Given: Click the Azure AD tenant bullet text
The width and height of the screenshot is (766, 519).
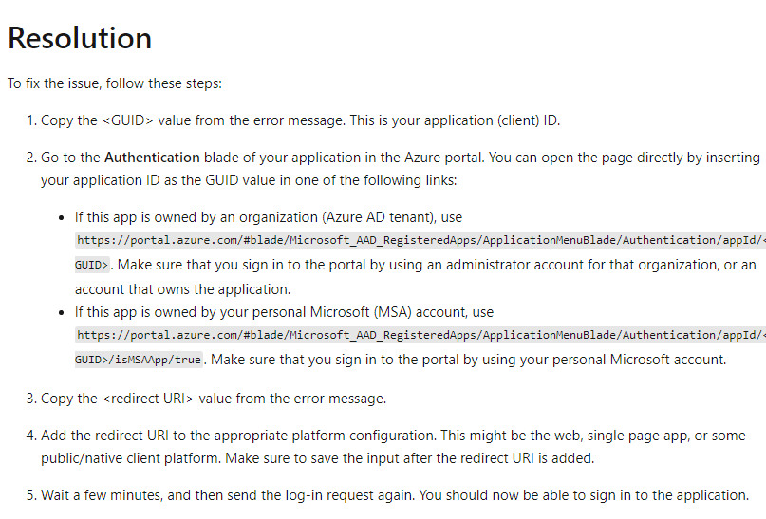Looking at the screenshot, I should click(x=269, y=217).
